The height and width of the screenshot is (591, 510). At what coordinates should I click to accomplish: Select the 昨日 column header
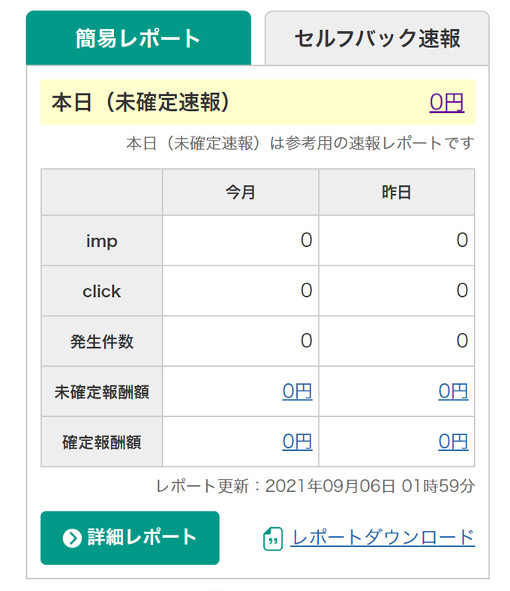pyautogui.click(x=397, y=192)
